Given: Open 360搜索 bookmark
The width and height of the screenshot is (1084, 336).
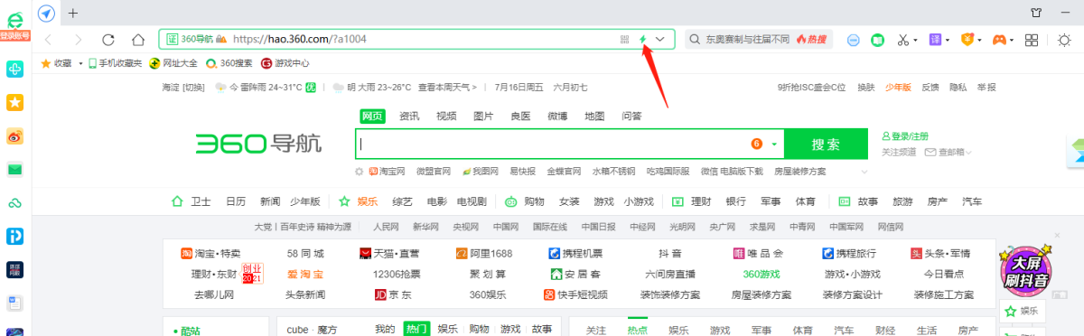Looking at the screenshot, I should tap(229, 63).
